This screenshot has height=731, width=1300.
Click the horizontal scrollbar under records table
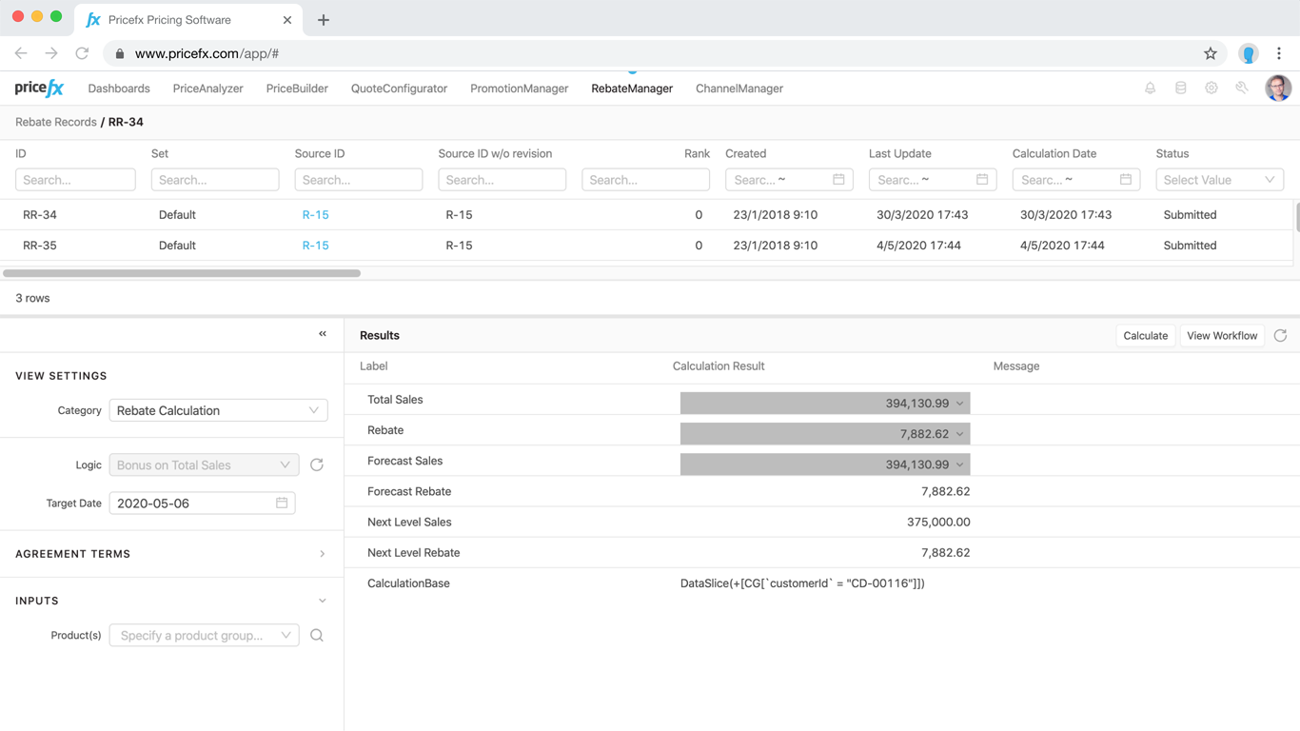click(182, 273)
